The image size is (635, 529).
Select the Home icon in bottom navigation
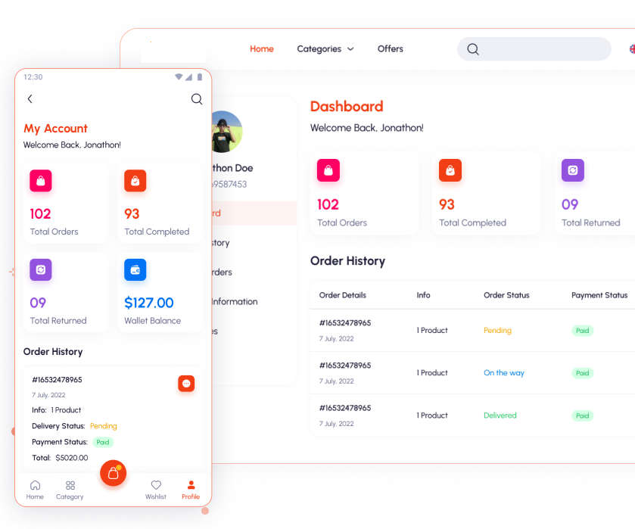(x=35, y=485)
